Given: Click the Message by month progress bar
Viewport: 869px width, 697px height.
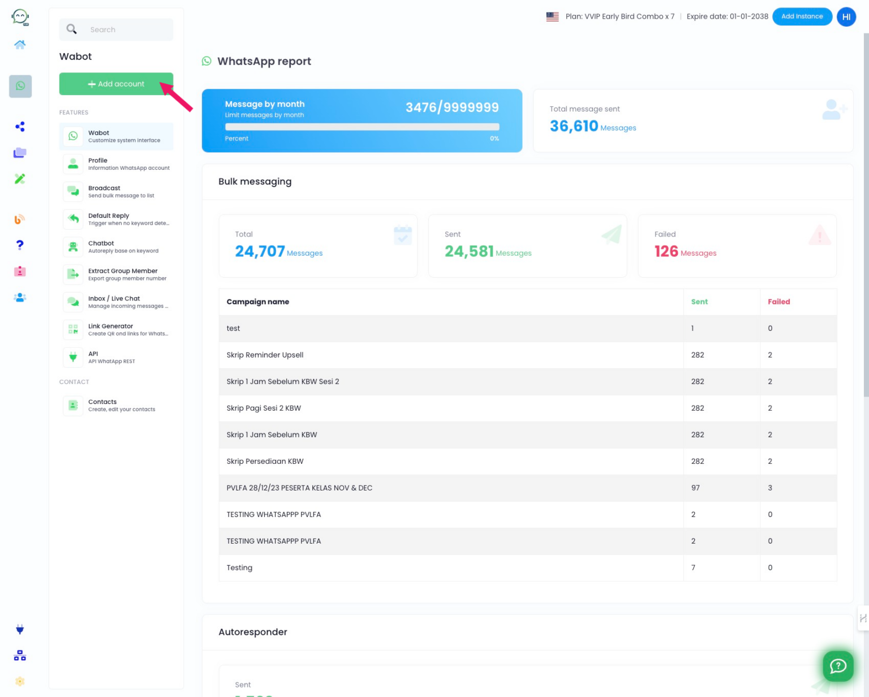Looking at the screenshot, I should (x=362, y=127).
